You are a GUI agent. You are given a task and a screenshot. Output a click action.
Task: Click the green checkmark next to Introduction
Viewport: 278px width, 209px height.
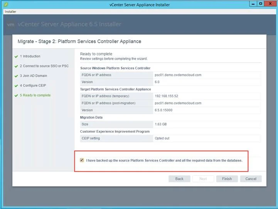pos(16,57)
